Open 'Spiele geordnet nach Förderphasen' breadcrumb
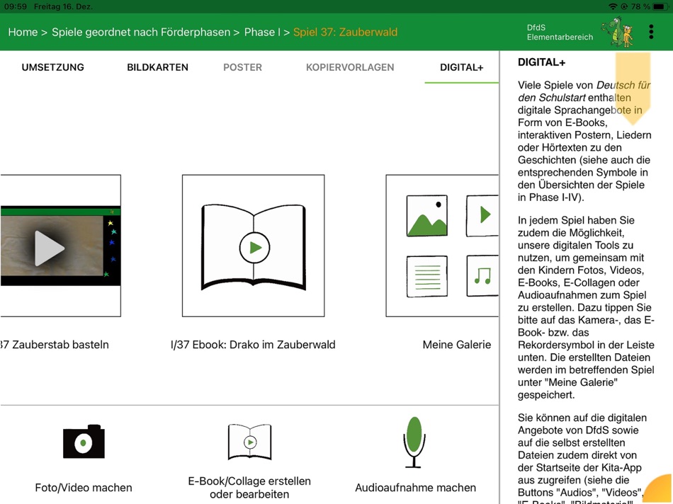 point(141,32)
